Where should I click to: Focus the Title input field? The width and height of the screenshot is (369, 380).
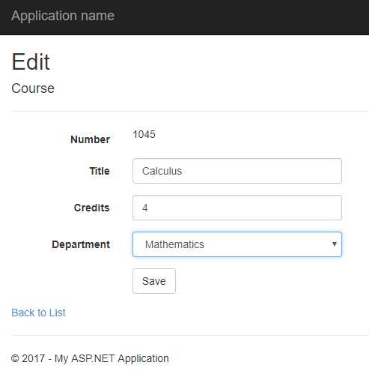[x=237, y=171]
